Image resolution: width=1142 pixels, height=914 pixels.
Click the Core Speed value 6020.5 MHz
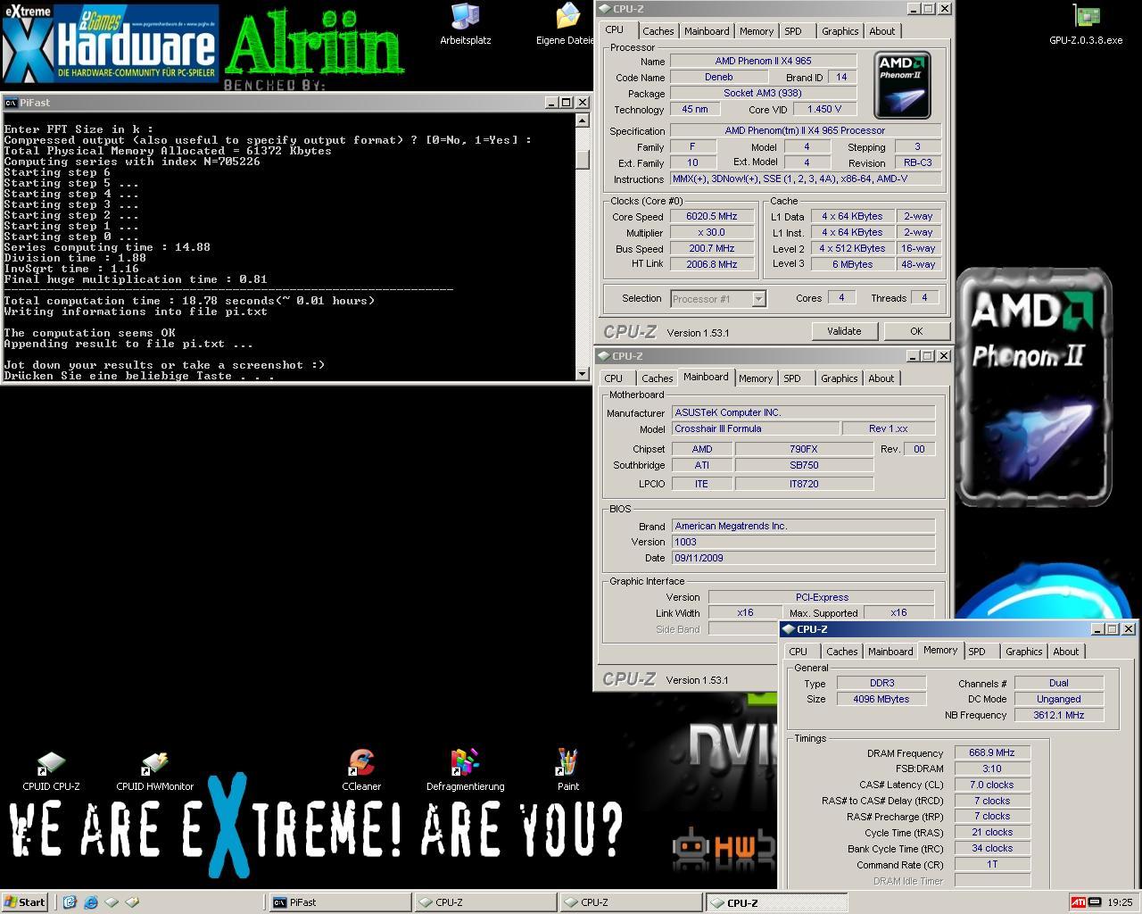(712, 217)
